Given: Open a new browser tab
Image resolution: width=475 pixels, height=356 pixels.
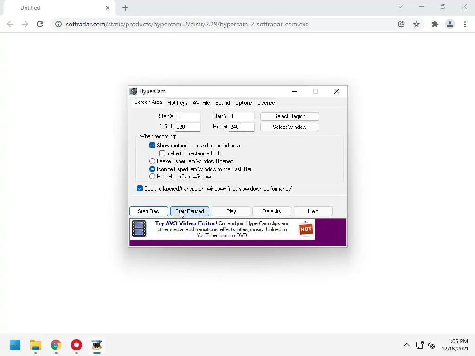Looking at the screenshot, I should (125, 8).
